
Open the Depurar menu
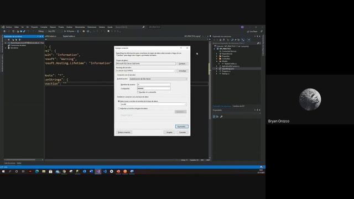tap(53, 27)
